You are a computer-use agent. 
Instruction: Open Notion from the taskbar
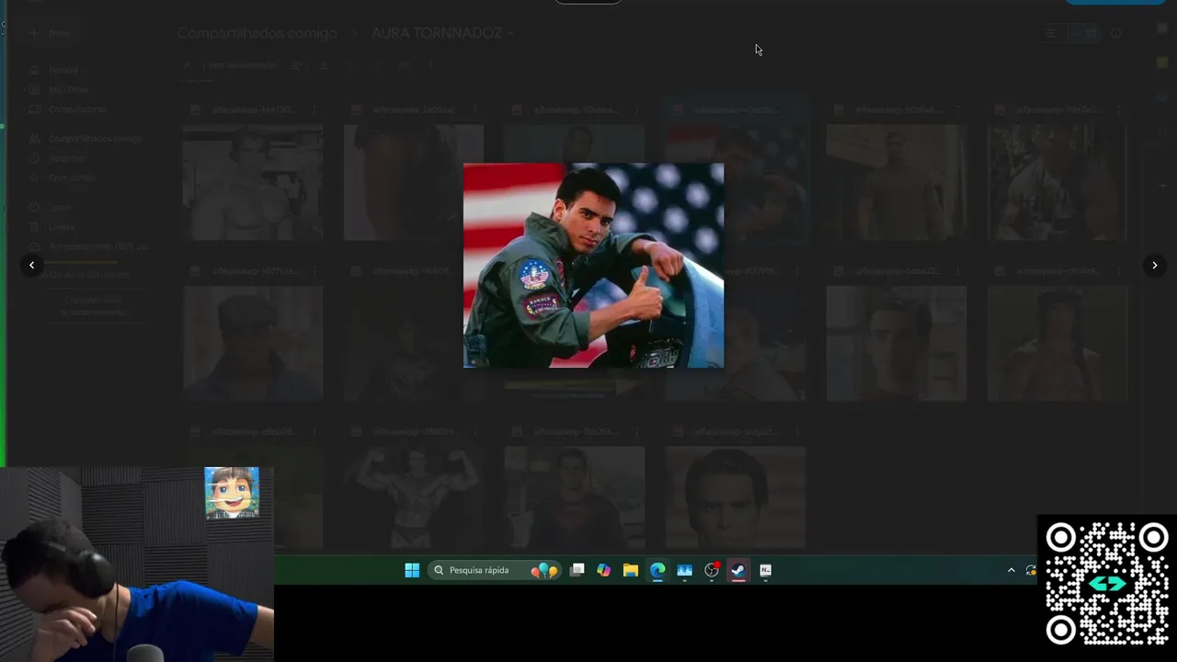click(x=765, y=570)
